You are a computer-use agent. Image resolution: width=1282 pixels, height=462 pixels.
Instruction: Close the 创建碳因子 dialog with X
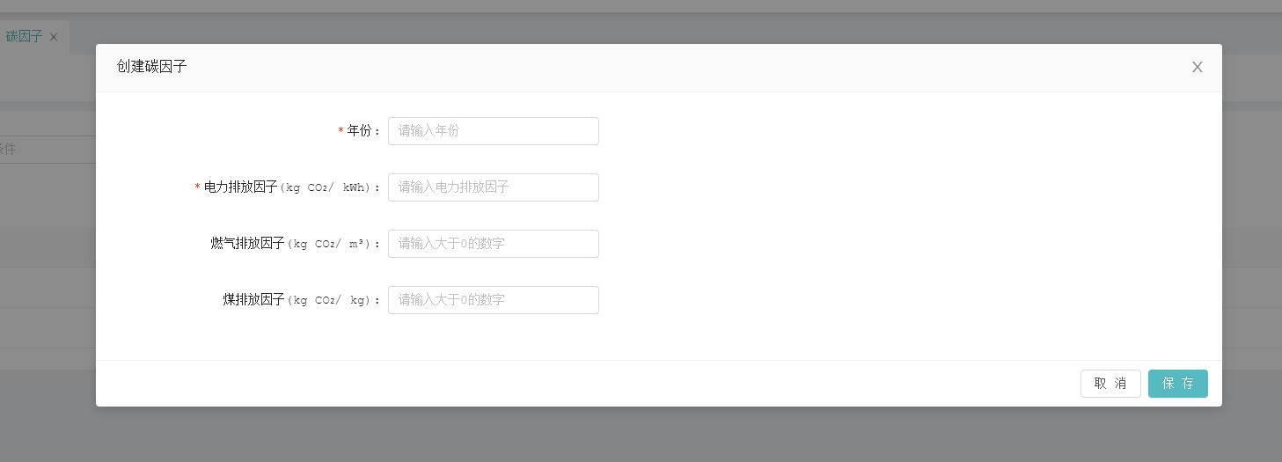coord(1197,67)
